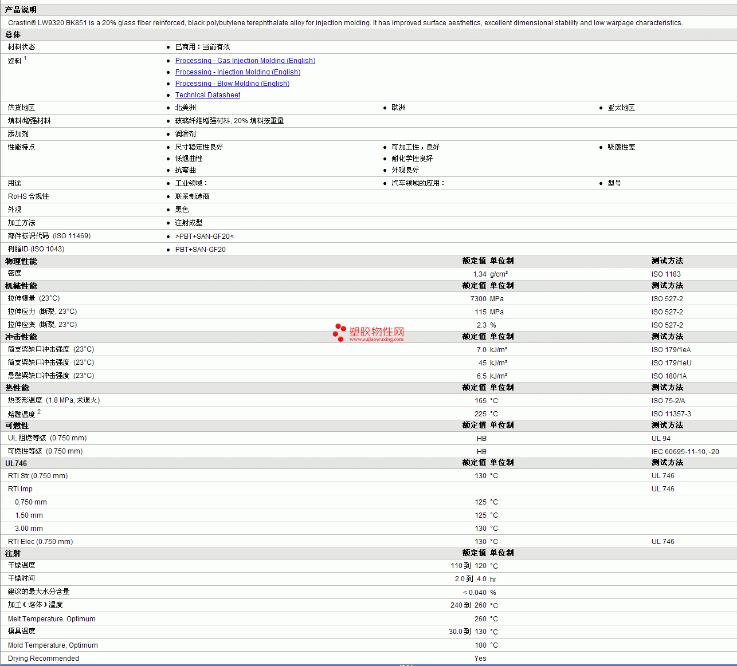Select the PBT+SAN-GF20 resin ID value
This screenshot has height=666, width=737.
pos(201,249)
